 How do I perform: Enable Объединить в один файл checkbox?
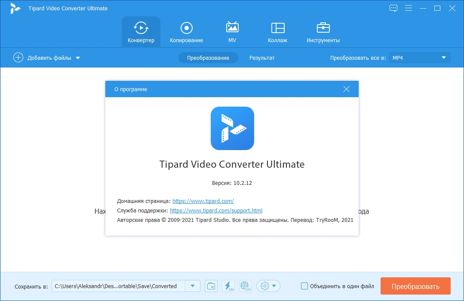304,286
